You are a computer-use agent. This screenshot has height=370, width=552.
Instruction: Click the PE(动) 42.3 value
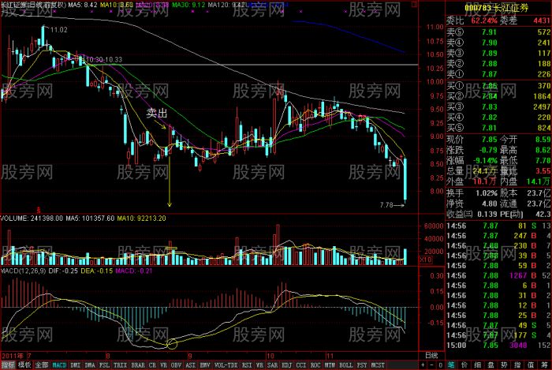543,214
